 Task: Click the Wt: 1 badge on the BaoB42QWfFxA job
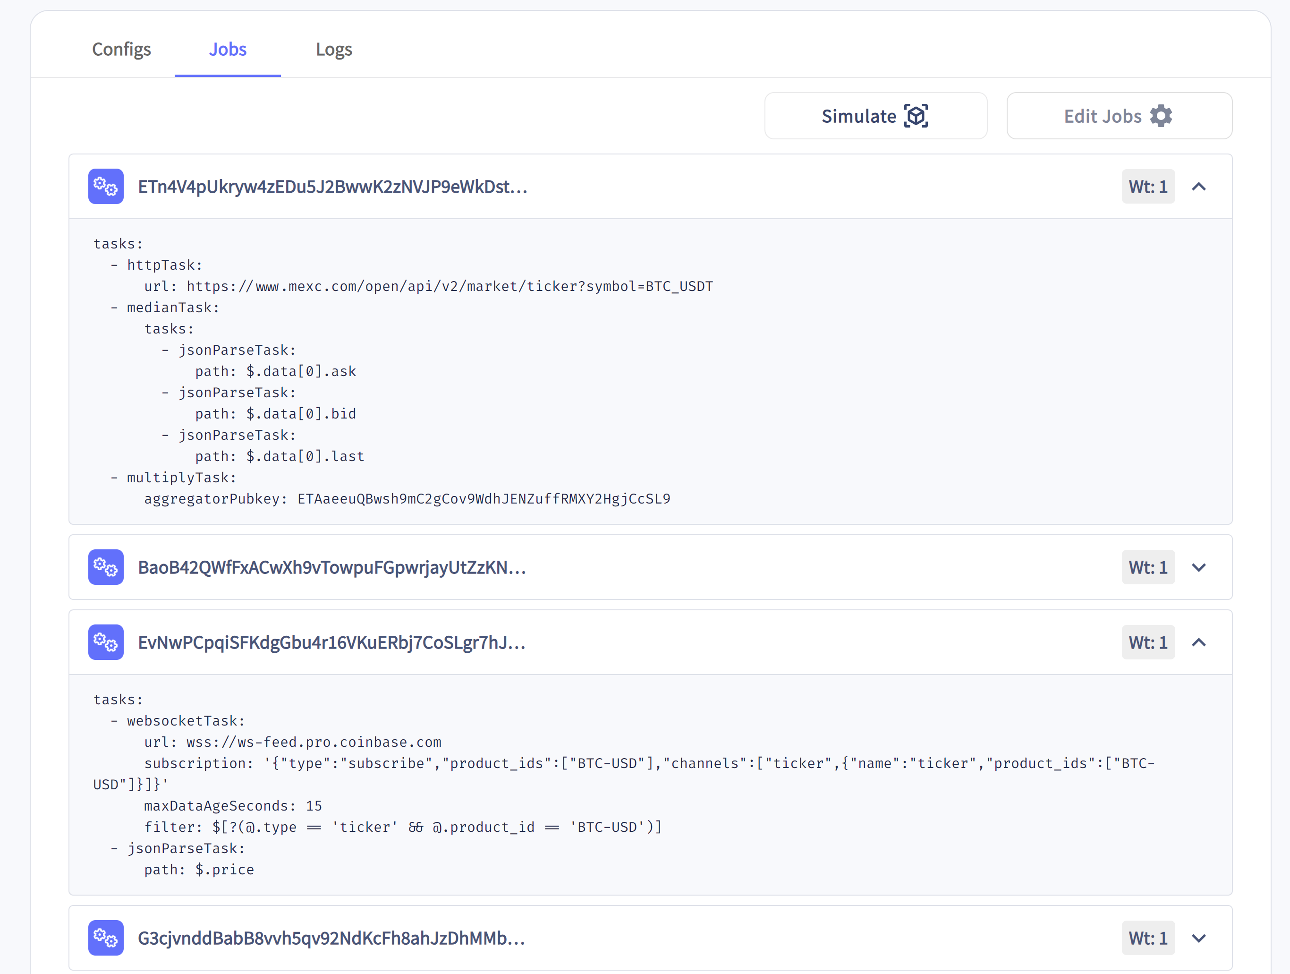[1148, 567]
